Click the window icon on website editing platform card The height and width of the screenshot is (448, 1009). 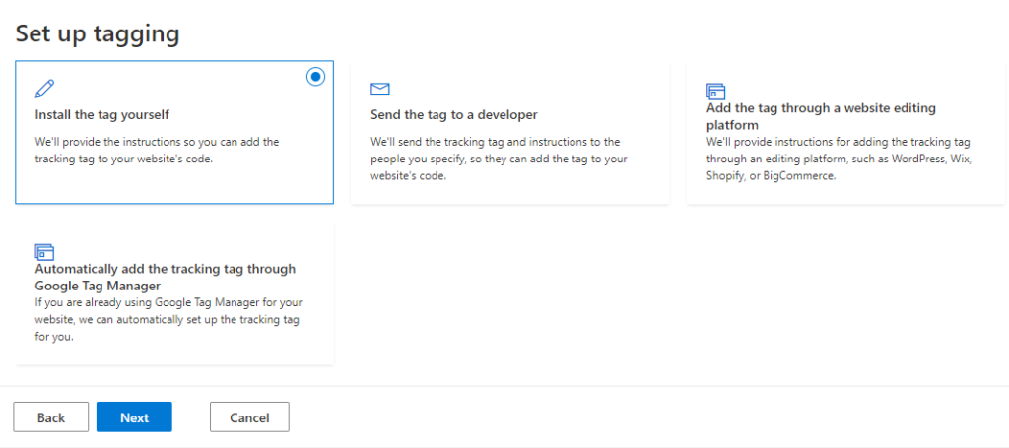point(715,91)
